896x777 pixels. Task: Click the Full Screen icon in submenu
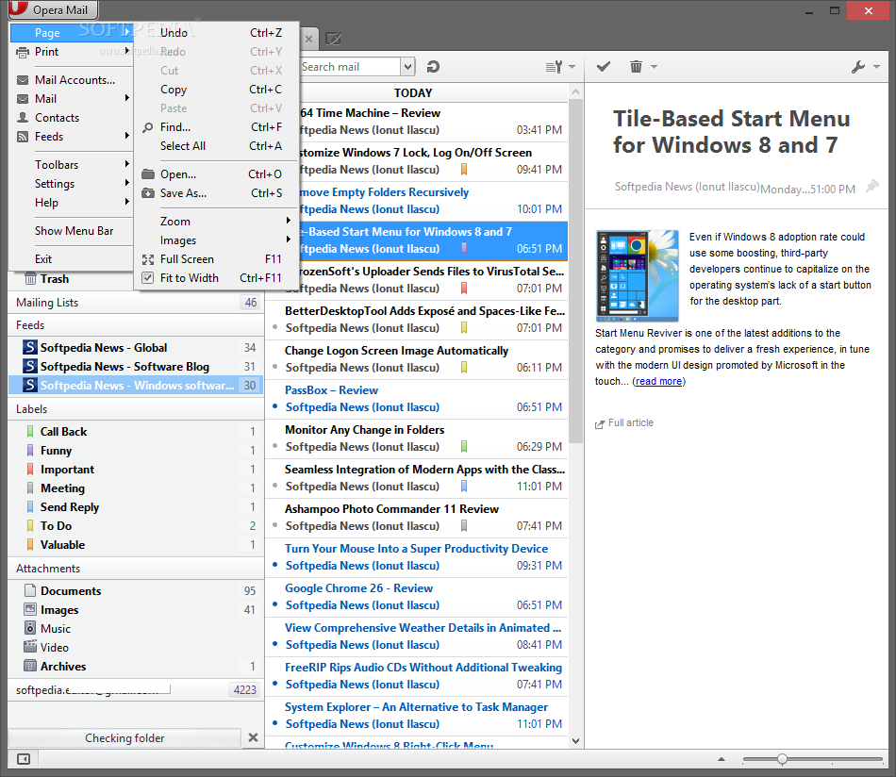(x=148, y=259)
